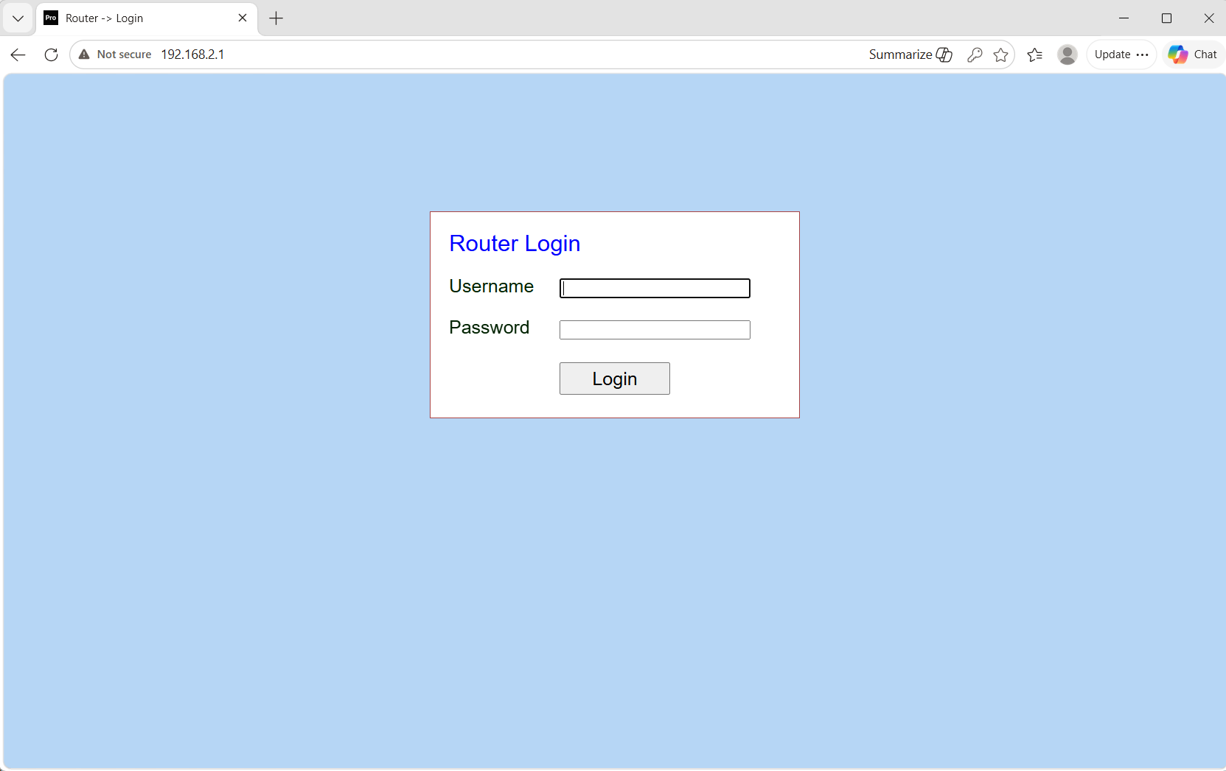Open the password manager key icon
This screenshot has width=1226, height=771.
(975, 54)
